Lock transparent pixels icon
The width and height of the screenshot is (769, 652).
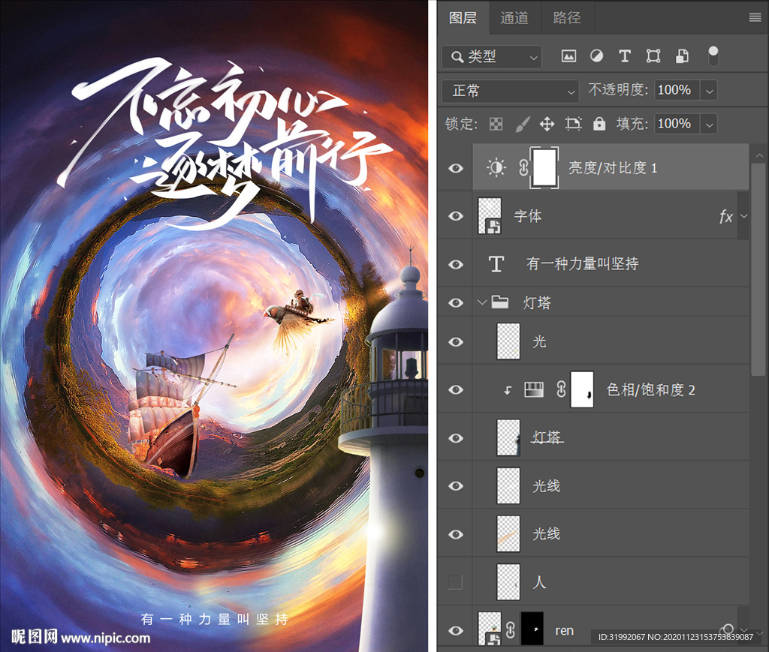(x=496, y=124)
